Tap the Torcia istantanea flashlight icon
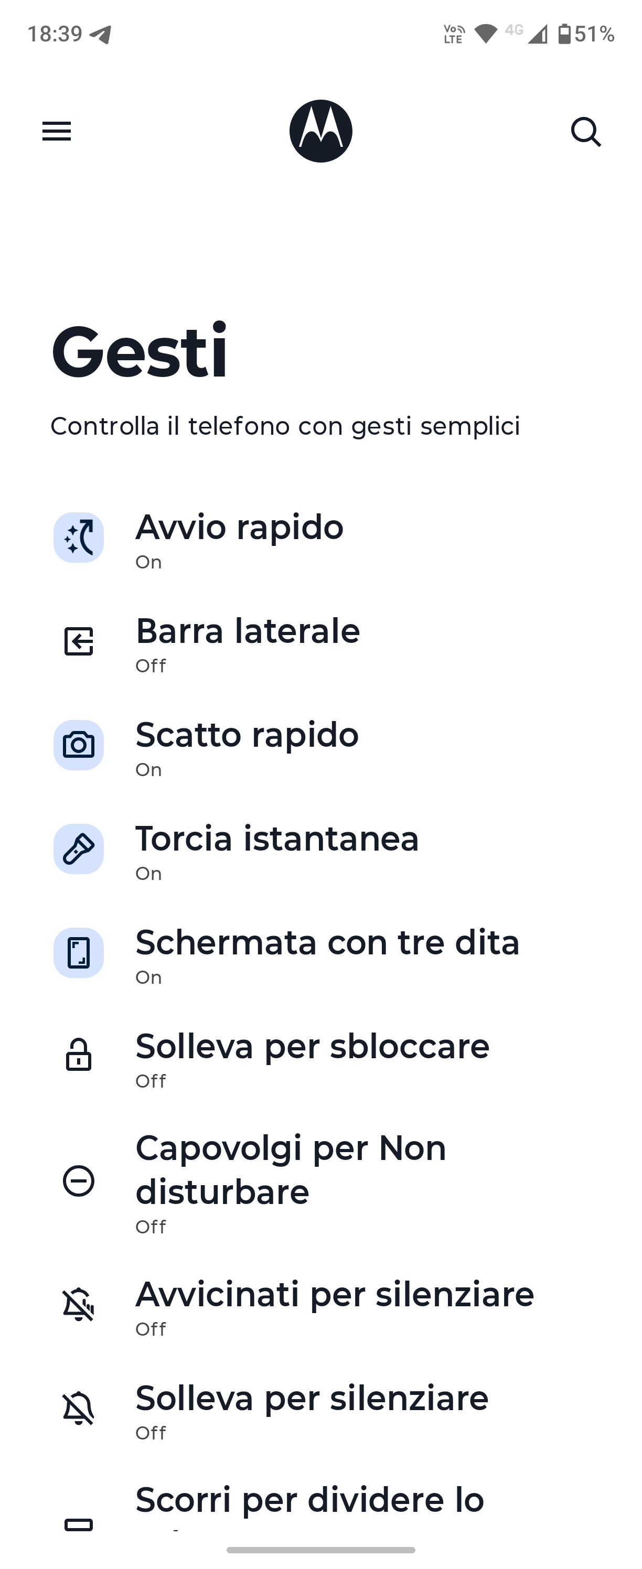This screenshot has width=642, height=1569. (x=79, y=849)
